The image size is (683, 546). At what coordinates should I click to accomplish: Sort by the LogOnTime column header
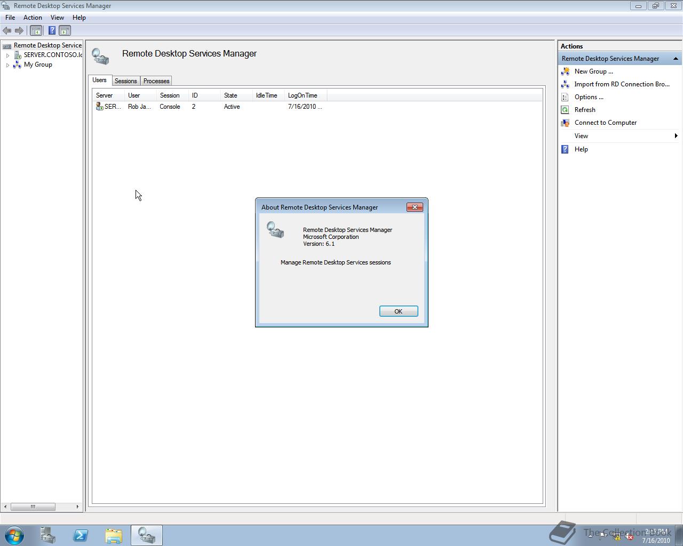coord(306,95)
